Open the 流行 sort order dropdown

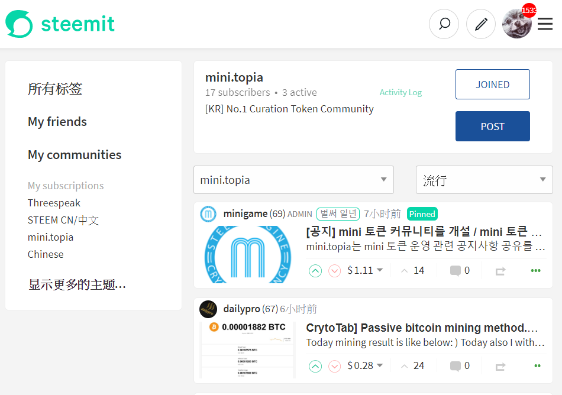(x=485, y=180)
